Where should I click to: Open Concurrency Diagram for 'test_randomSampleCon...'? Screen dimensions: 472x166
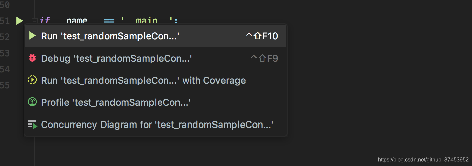click(x=156, y=124)
